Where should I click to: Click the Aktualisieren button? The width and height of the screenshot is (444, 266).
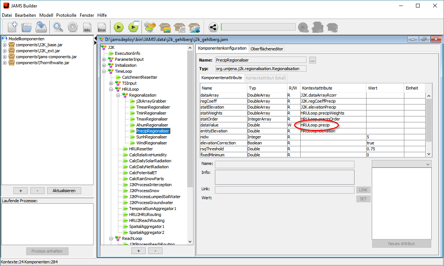(x=64, y=191)
